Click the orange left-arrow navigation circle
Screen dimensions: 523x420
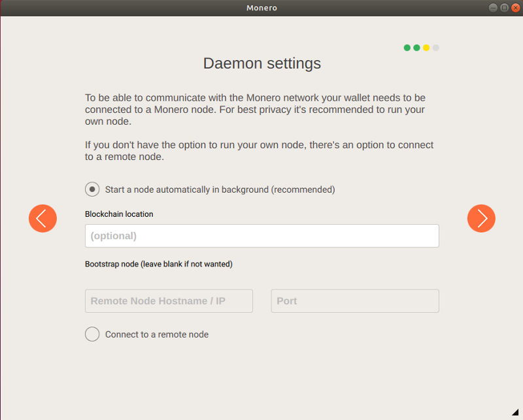click(x=42, y=218)
